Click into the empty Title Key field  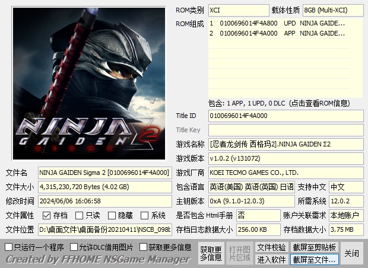point(285,130)
